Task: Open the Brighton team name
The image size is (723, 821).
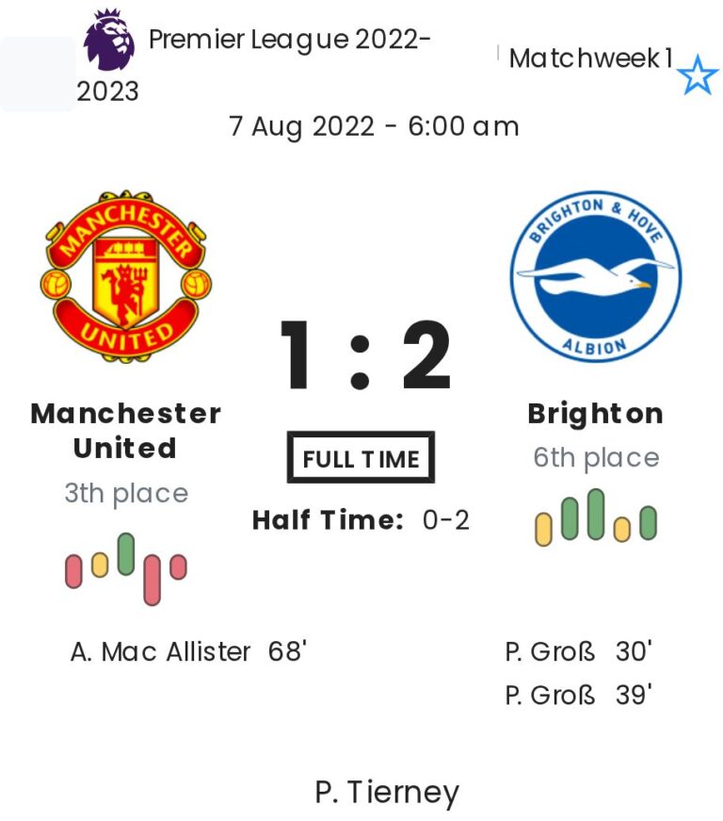Action: coord(595,414)
